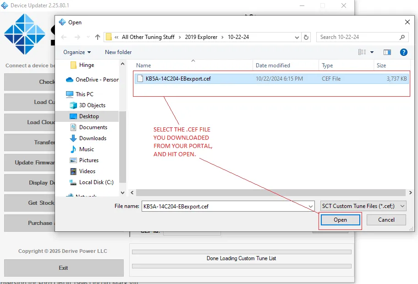Open the SCT Custom Tune Files filter
Image resolution: width=418 pixels, height=284 pixels.
(363, 206)
